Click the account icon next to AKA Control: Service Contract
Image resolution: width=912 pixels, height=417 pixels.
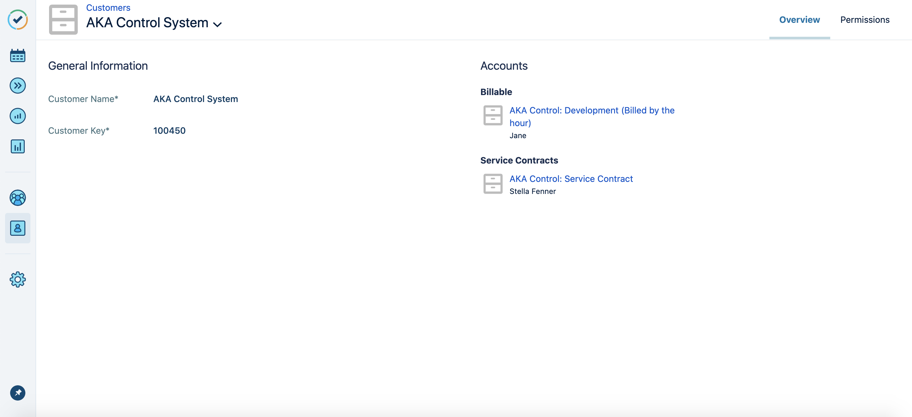493,184
